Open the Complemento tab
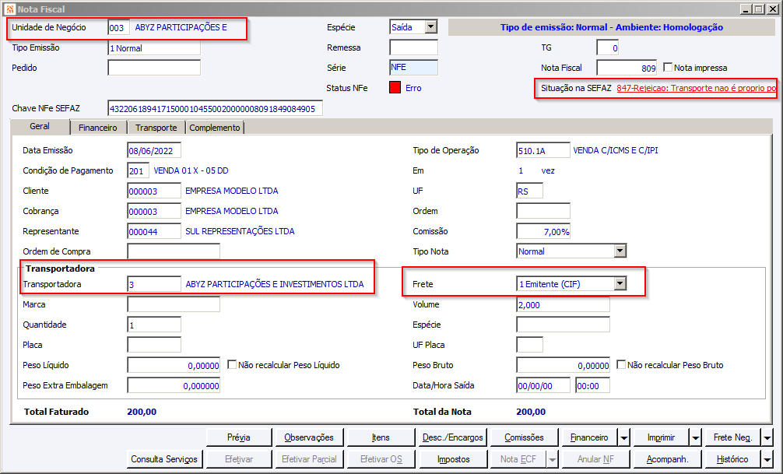The width and height of the screenshot is (783, 474). 215,128
